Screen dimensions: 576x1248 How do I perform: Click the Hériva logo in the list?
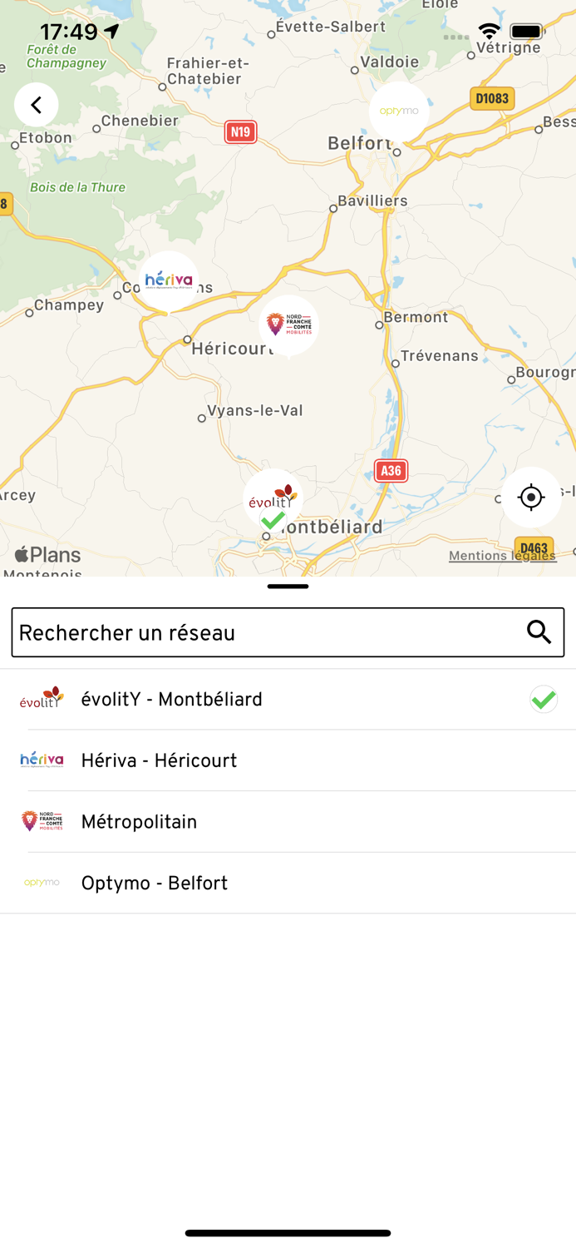[40, 760]
